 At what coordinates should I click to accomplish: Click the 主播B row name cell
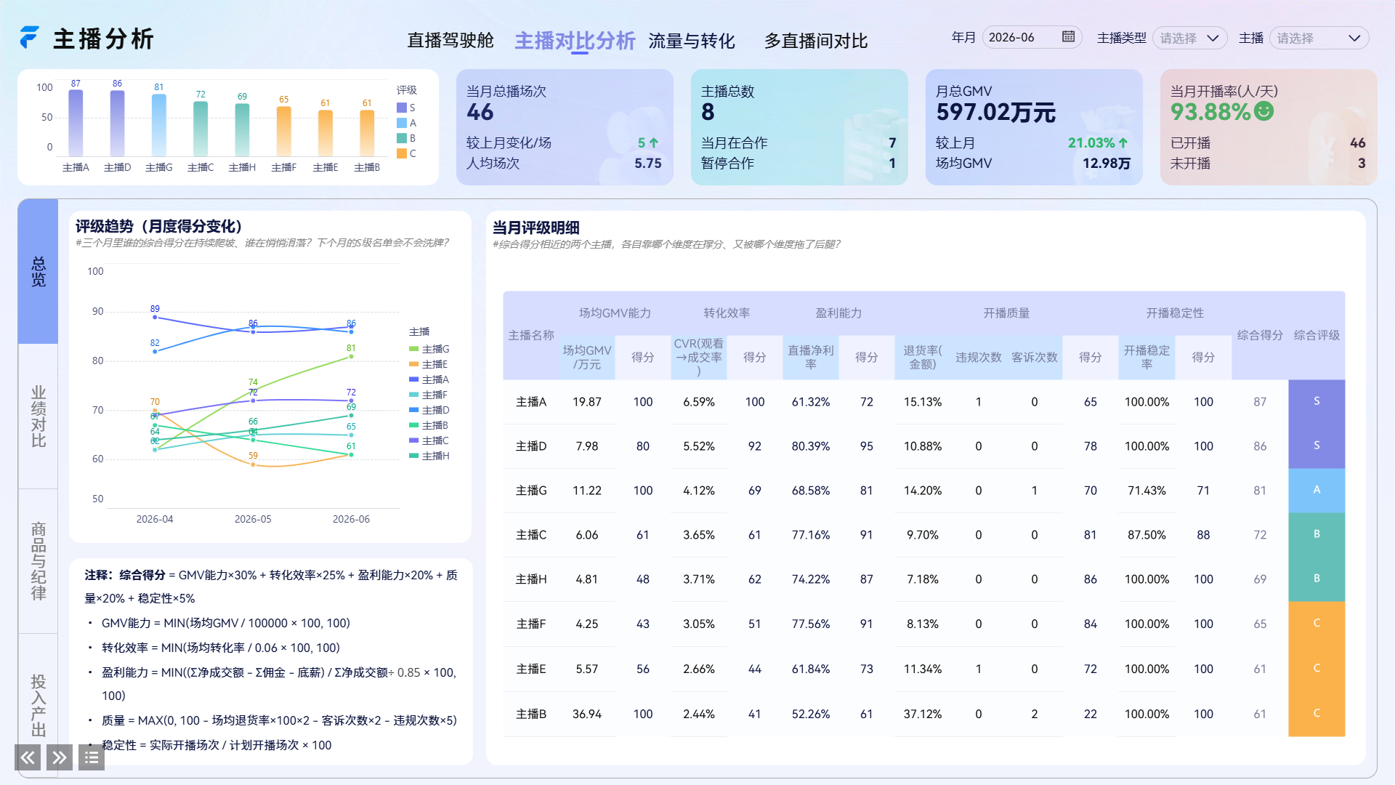[531, 714]
